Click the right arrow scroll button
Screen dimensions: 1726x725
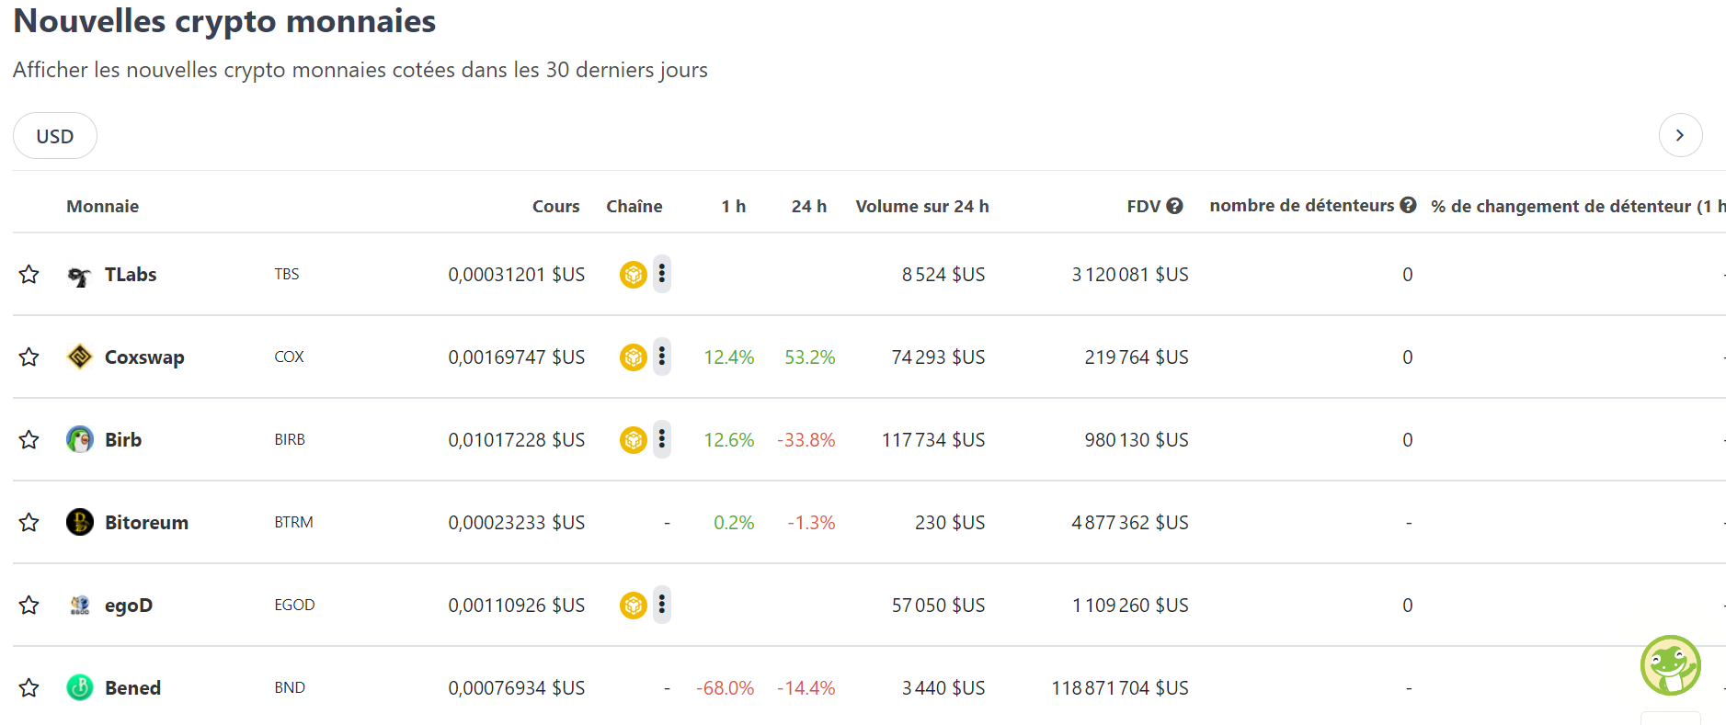pos(1680,135)
